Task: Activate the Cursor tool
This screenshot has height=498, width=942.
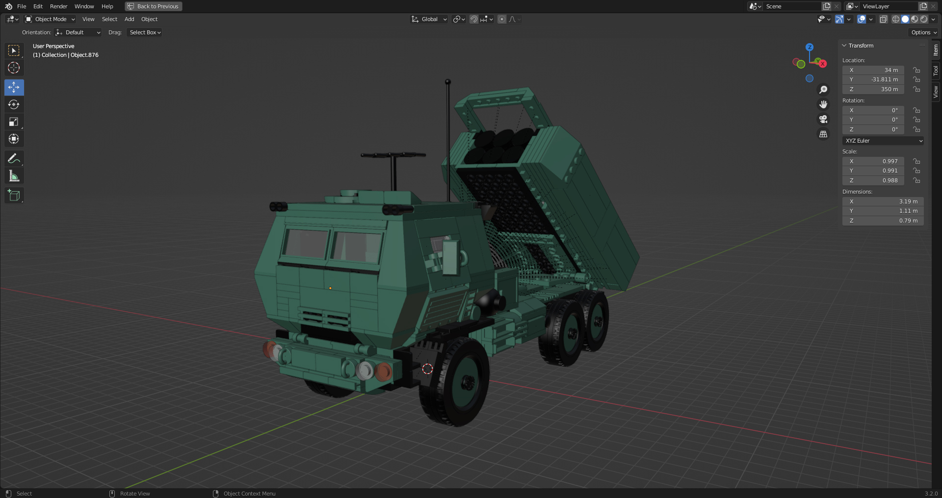Action: [14, 68]
